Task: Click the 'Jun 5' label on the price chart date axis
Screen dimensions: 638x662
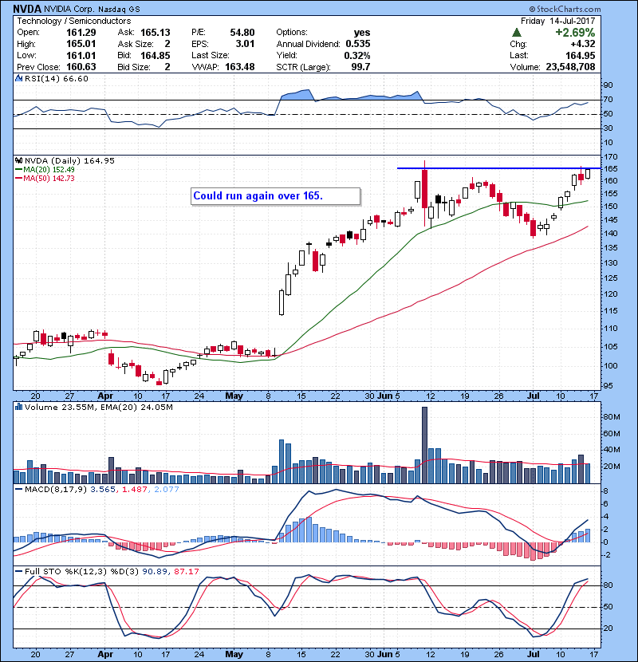Action: coord(389,396)
